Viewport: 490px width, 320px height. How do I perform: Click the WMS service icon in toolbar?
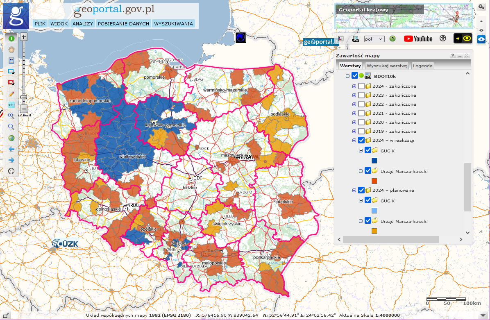(x=355, y=39)
